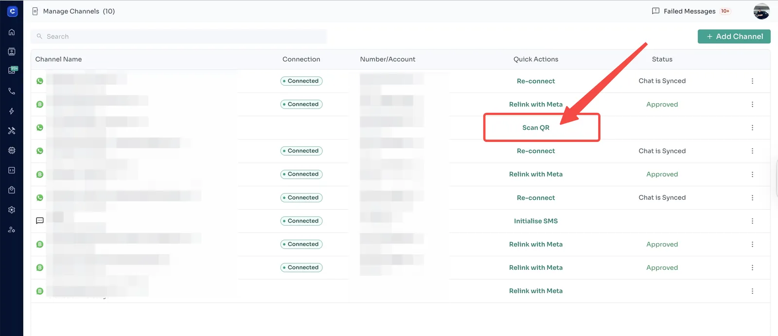The height and width of the screenshot is (336, 778).
Task: Open the AI chip sidebar icon
Action: [x=12, y=151]
